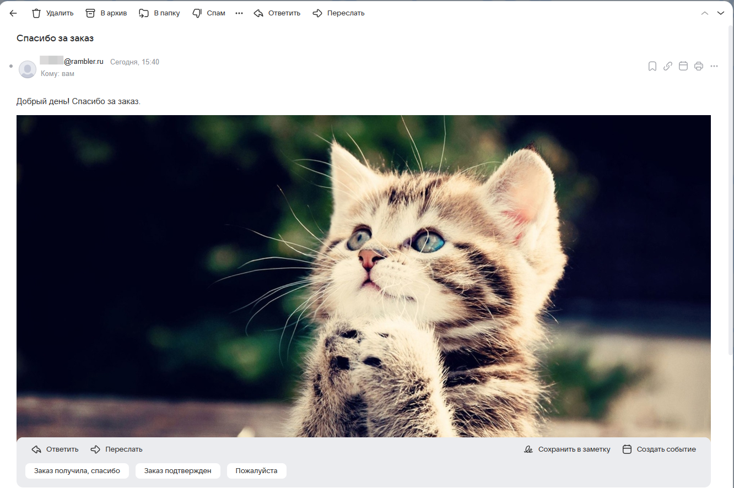This screenshot has height=488, width=734.
Task: Open more actions ellipsis in top toolbar
Action: (239, 13)
